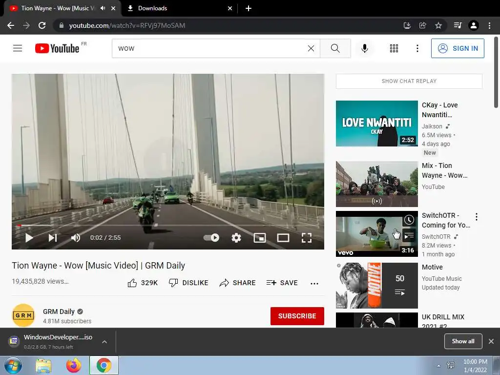Image resolution: width=500 pixels, height=375 pixels.
Task: Open the YouTube apps grid icon
Action: [394, 48]
